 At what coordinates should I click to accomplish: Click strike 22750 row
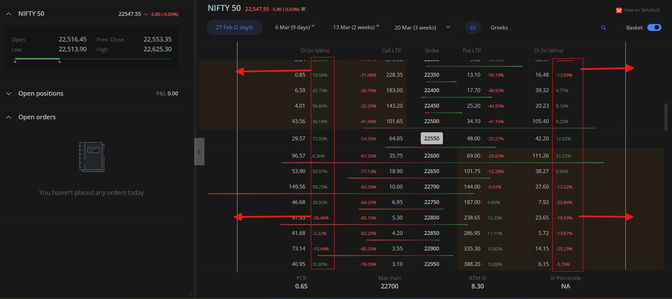432,202
